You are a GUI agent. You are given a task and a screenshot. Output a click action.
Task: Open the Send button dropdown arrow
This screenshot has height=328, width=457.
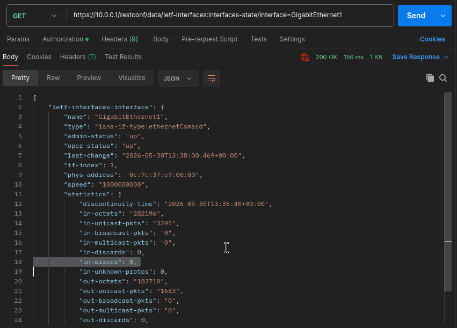(443, 16)
